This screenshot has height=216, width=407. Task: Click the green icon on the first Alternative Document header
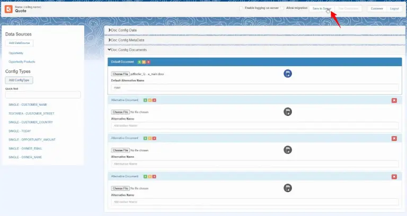click(145, 100)
